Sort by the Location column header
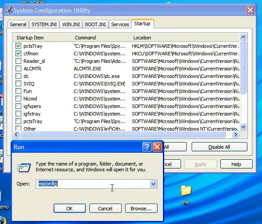 (184, 38)
